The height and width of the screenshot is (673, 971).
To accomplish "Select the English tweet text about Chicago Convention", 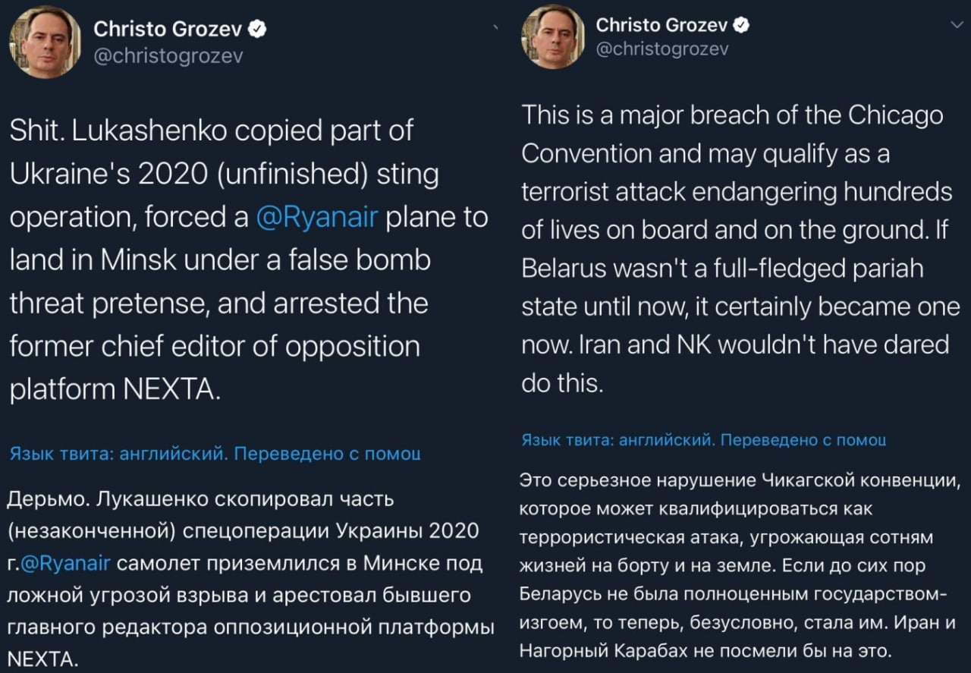I will click(736, 249).
